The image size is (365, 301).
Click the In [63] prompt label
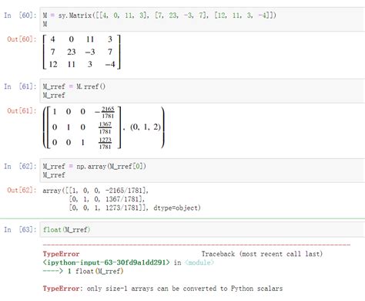pos(20,229)
